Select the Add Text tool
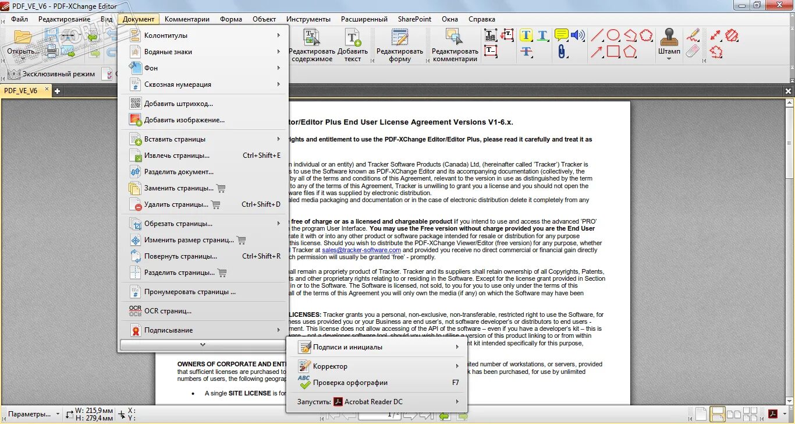The image size is (795, 424). [353, 45]
